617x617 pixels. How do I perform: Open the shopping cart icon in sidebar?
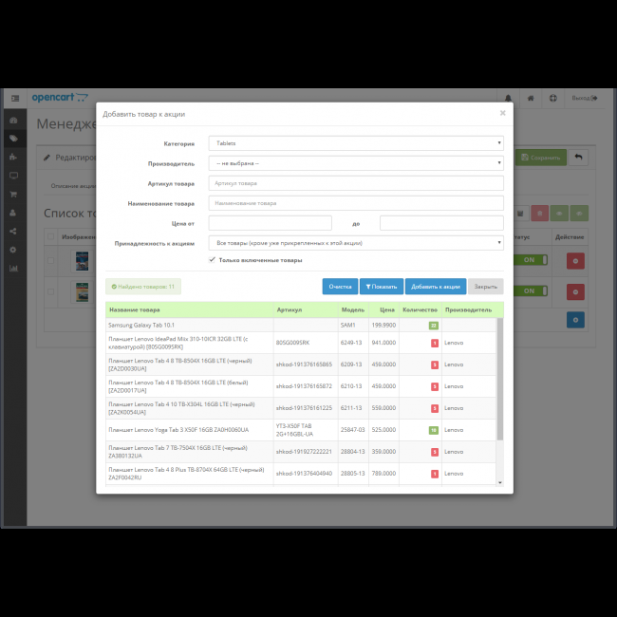[13, 195]
